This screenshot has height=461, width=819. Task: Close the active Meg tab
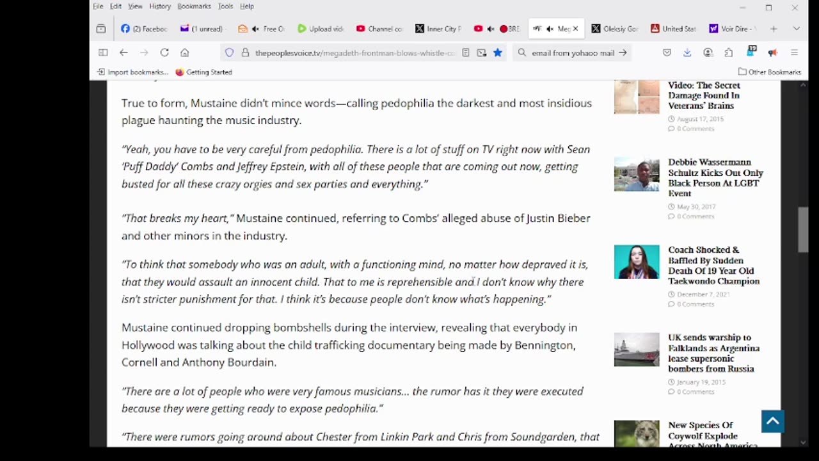575,29
